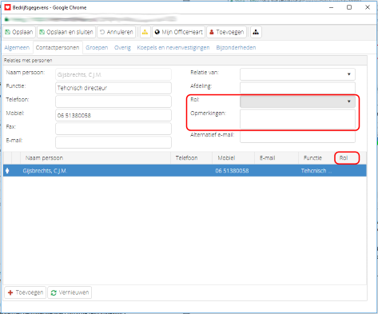
Task: Click the E-mail input field
Action: click(113, 142)
